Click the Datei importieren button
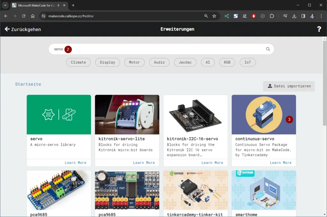Image resolution: width=327 pixels, height=217 pixels. coord(289,86)
